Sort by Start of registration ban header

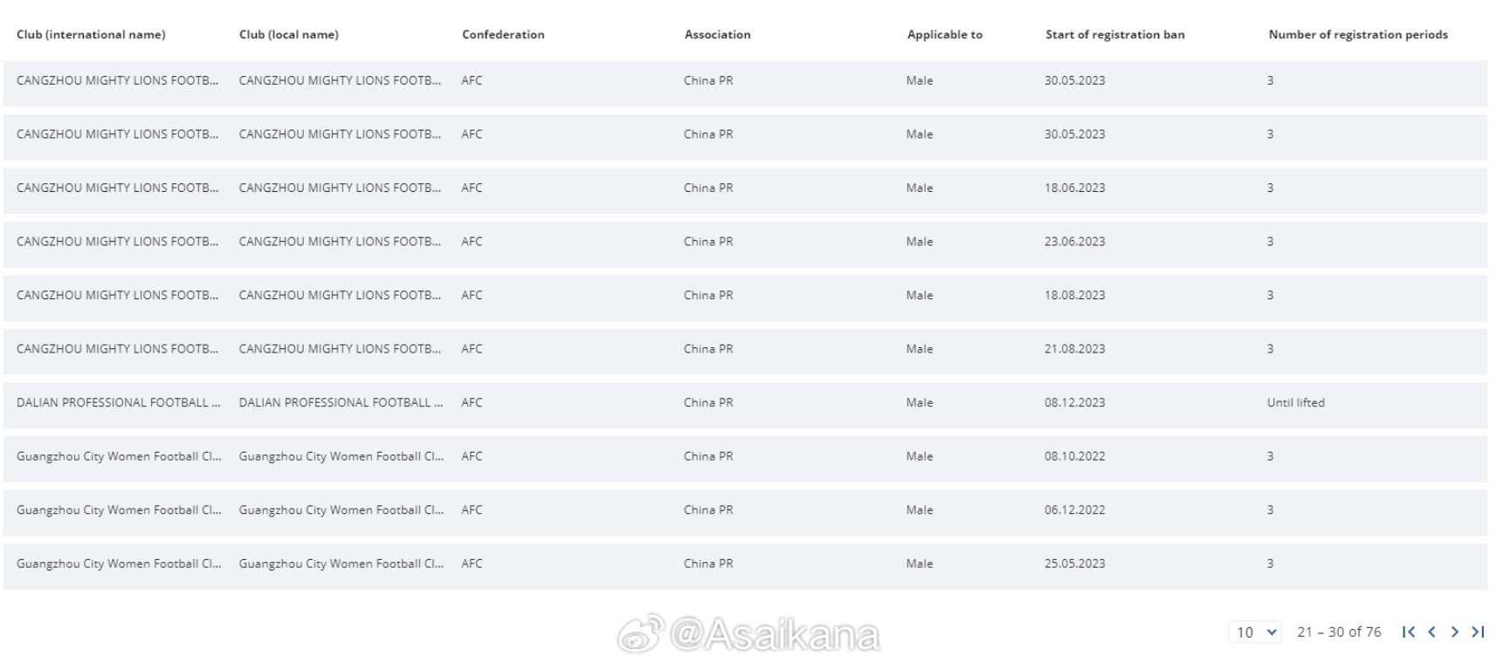click(1115, 35)
